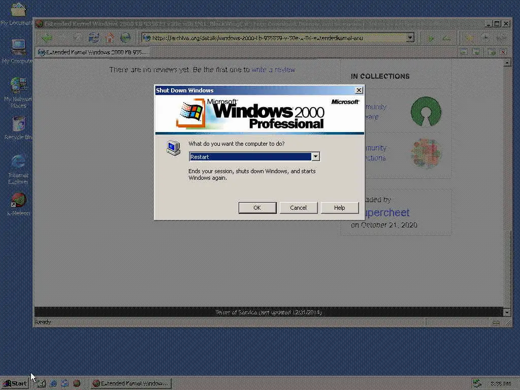Click the Back arrow in K-Meleon toolbar

click(x=47, y=38)
